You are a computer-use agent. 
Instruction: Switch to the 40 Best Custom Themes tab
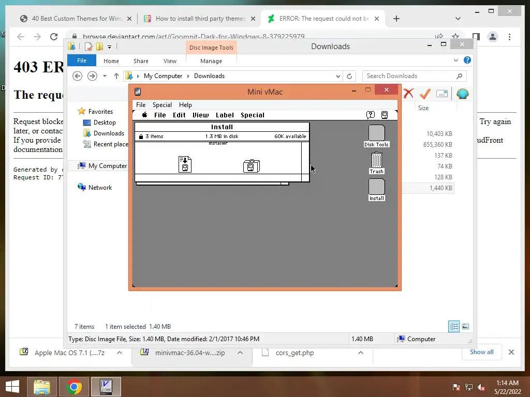pos(77,19)
